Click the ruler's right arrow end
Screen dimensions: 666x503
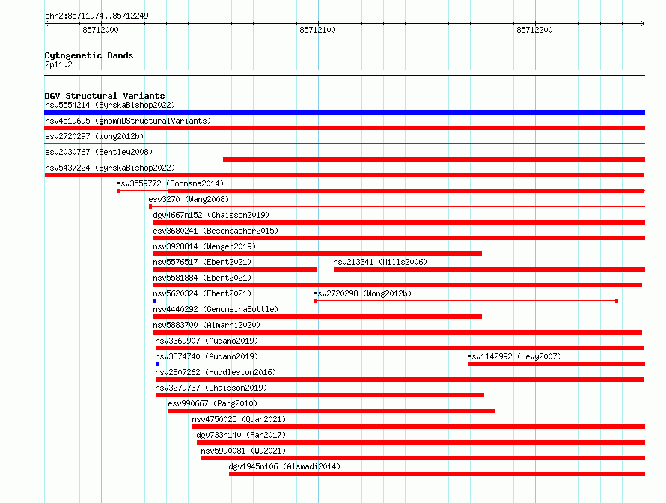643,23
